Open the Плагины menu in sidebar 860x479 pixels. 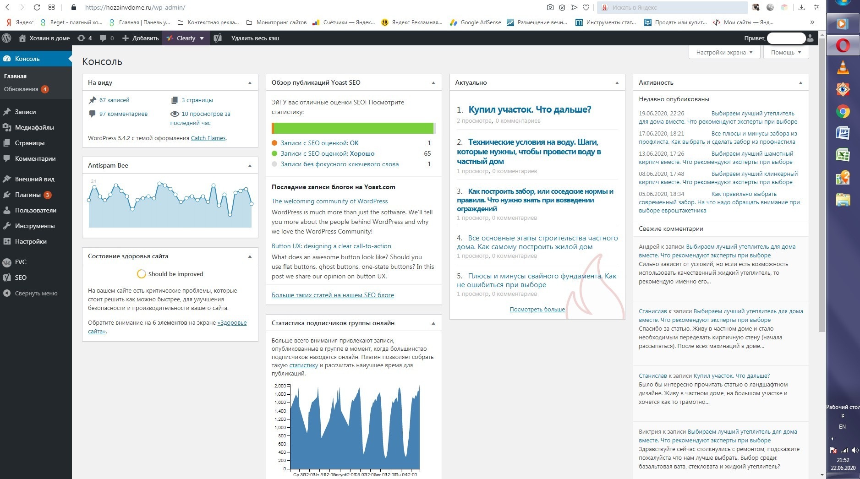coord(28,195)
